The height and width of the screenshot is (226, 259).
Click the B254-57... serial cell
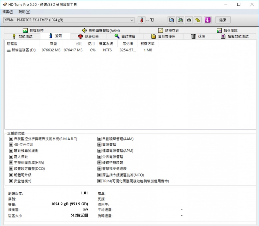(128, 50)
